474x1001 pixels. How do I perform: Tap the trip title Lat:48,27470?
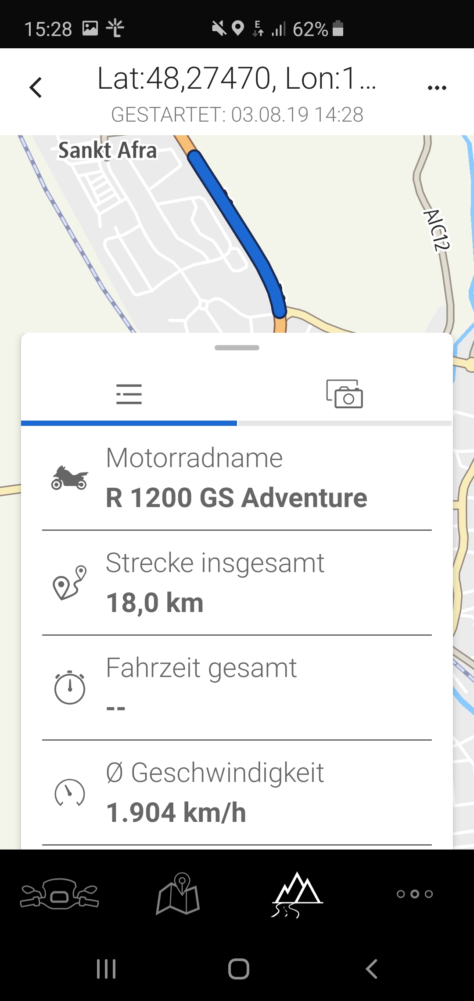[236, 79]
